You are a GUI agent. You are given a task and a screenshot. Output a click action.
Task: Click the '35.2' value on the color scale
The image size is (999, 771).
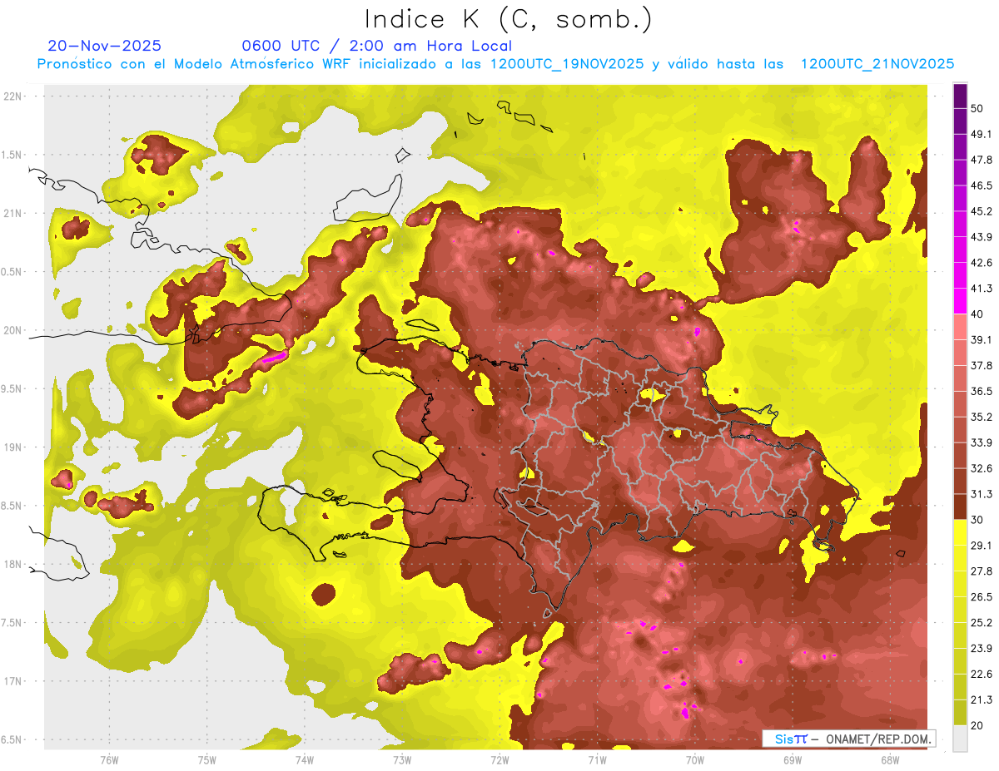982,418
